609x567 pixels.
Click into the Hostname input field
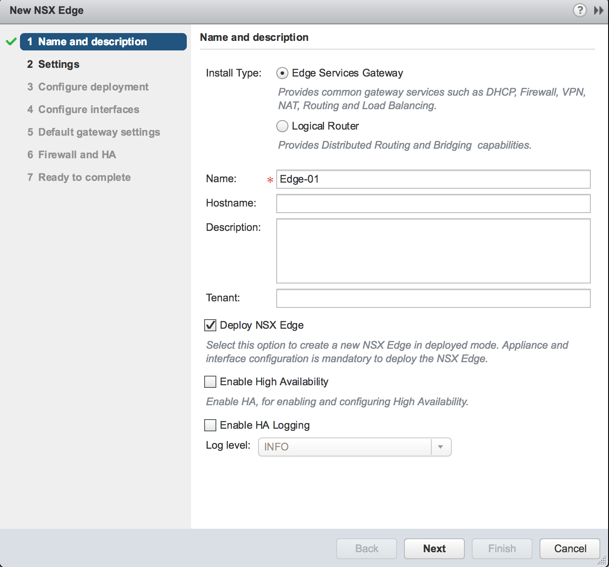tap(434, 203)
